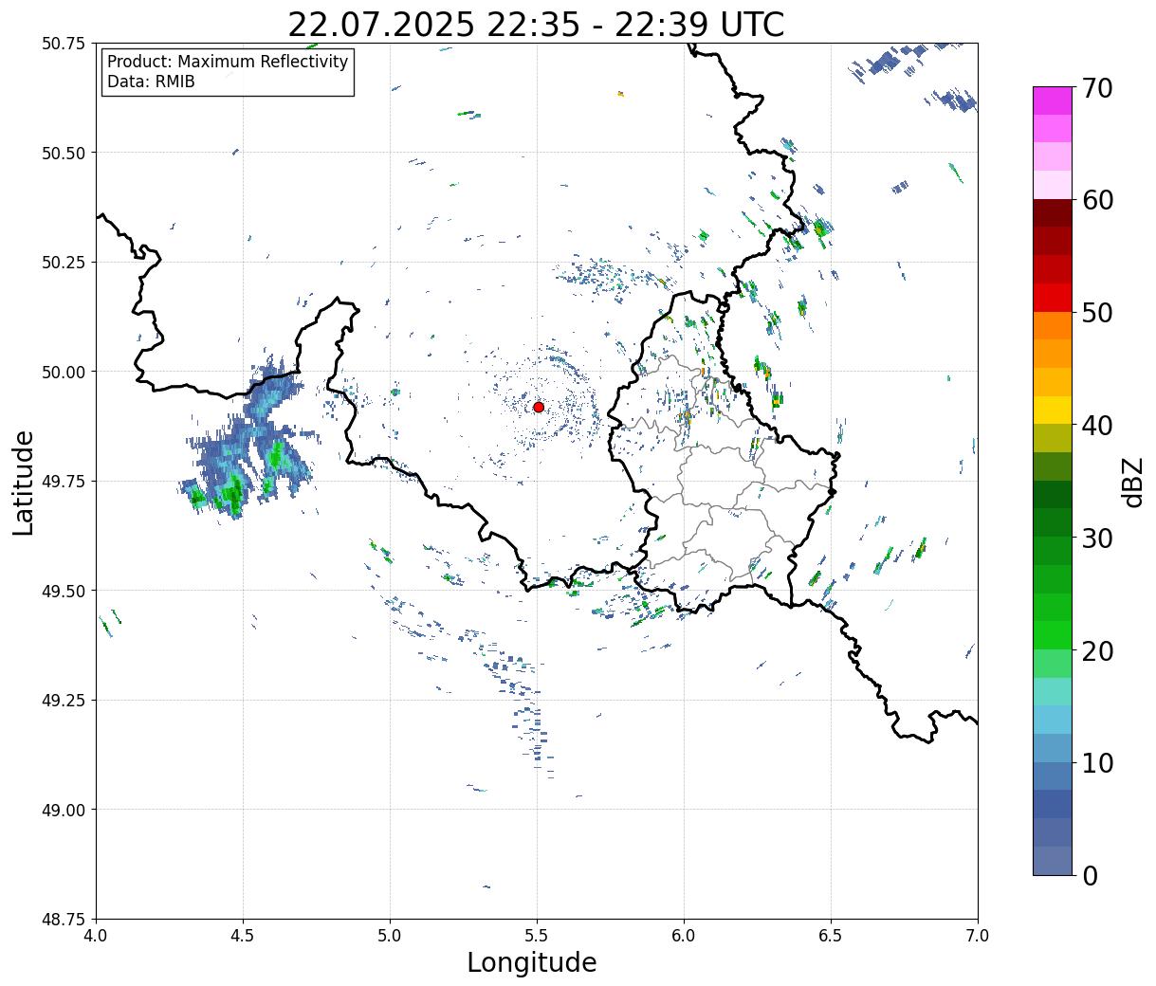Click the 50.50 latitude tick label

[x=63, y=153]
